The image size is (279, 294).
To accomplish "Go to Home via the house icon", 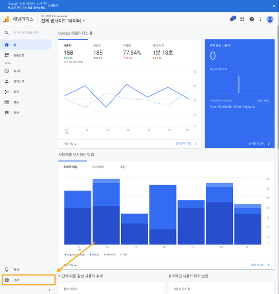I will (7, 45).
